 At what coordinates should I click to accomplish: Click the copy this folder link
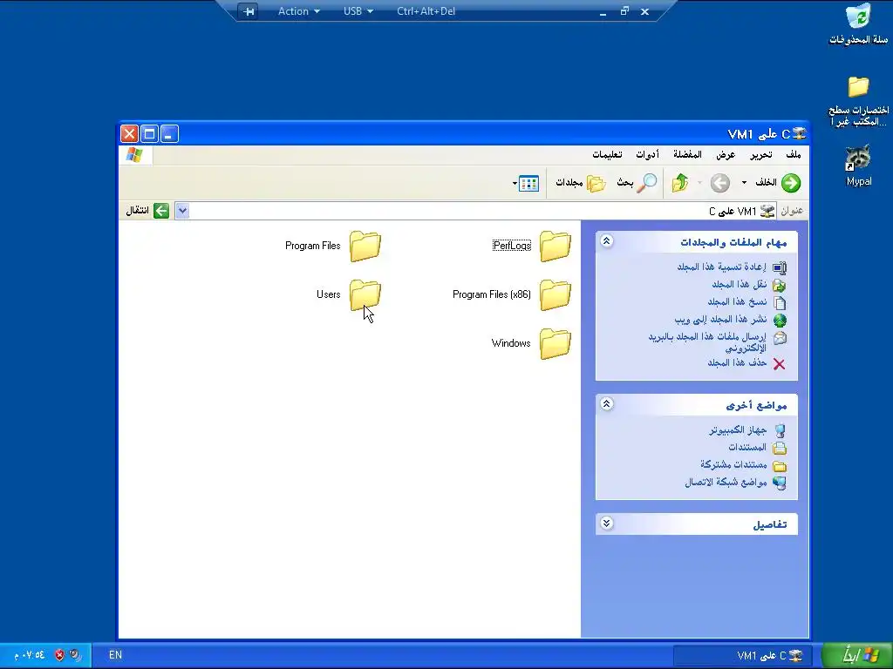click(738, 302)
